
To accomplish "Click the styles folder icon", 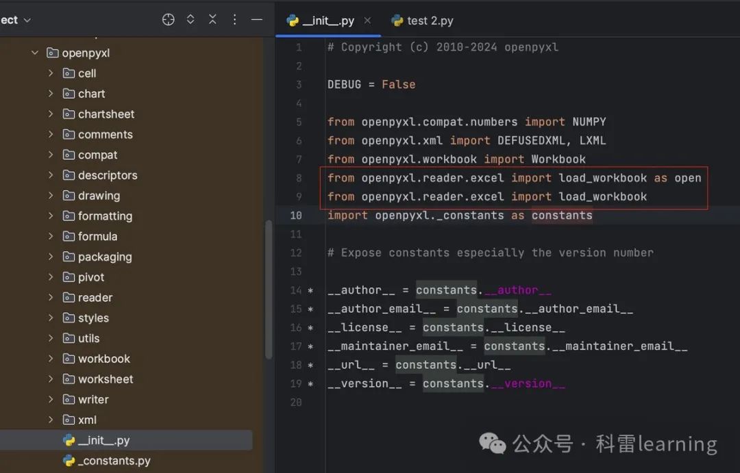I will [69, 318].
